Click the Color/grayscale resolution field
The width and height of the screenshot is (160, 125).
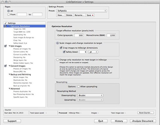79,35
